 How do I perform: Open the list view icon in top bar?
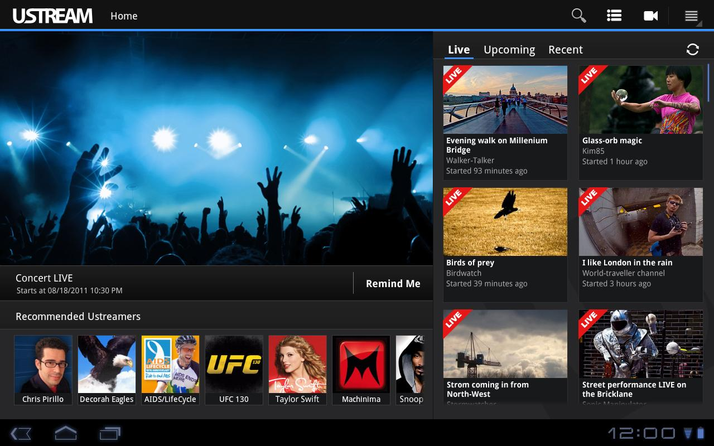click(x=614, y=16)
